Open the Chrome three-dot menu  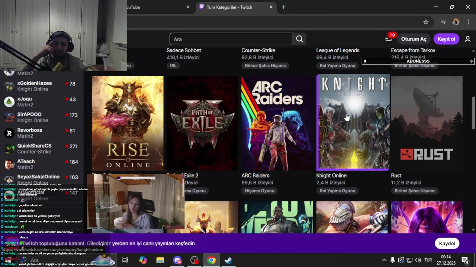click(468, 22)
